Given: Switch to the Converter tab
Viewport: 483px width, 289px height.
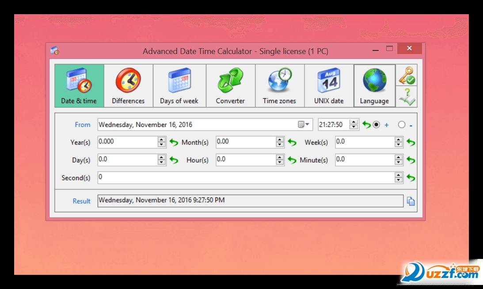Looking at the screenshot, I should pos(230,86).
